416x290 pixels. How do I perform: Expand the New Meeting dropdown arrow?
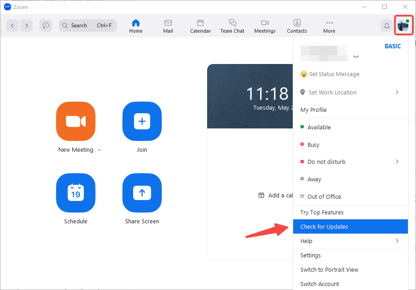[x=99, y=149]
